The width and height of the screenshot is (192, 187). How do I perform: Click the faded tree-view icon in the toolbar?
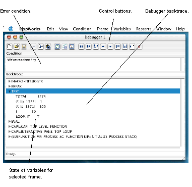65,46
